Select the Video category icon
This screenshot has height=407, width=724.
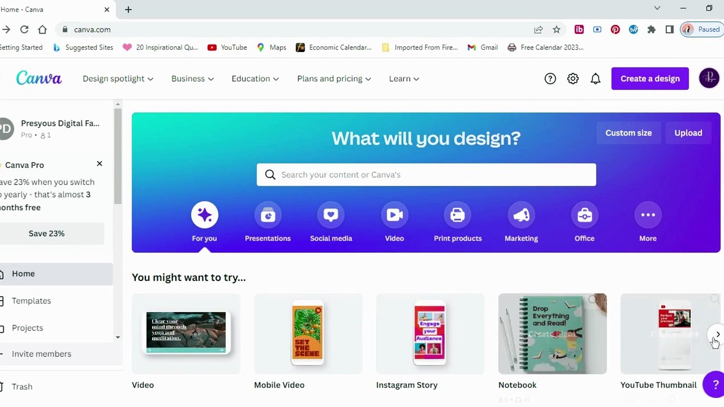pos(394,215)
